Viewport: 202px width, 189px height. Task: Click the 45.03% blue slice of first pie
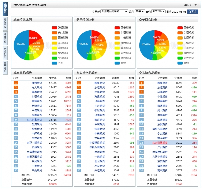20,44
